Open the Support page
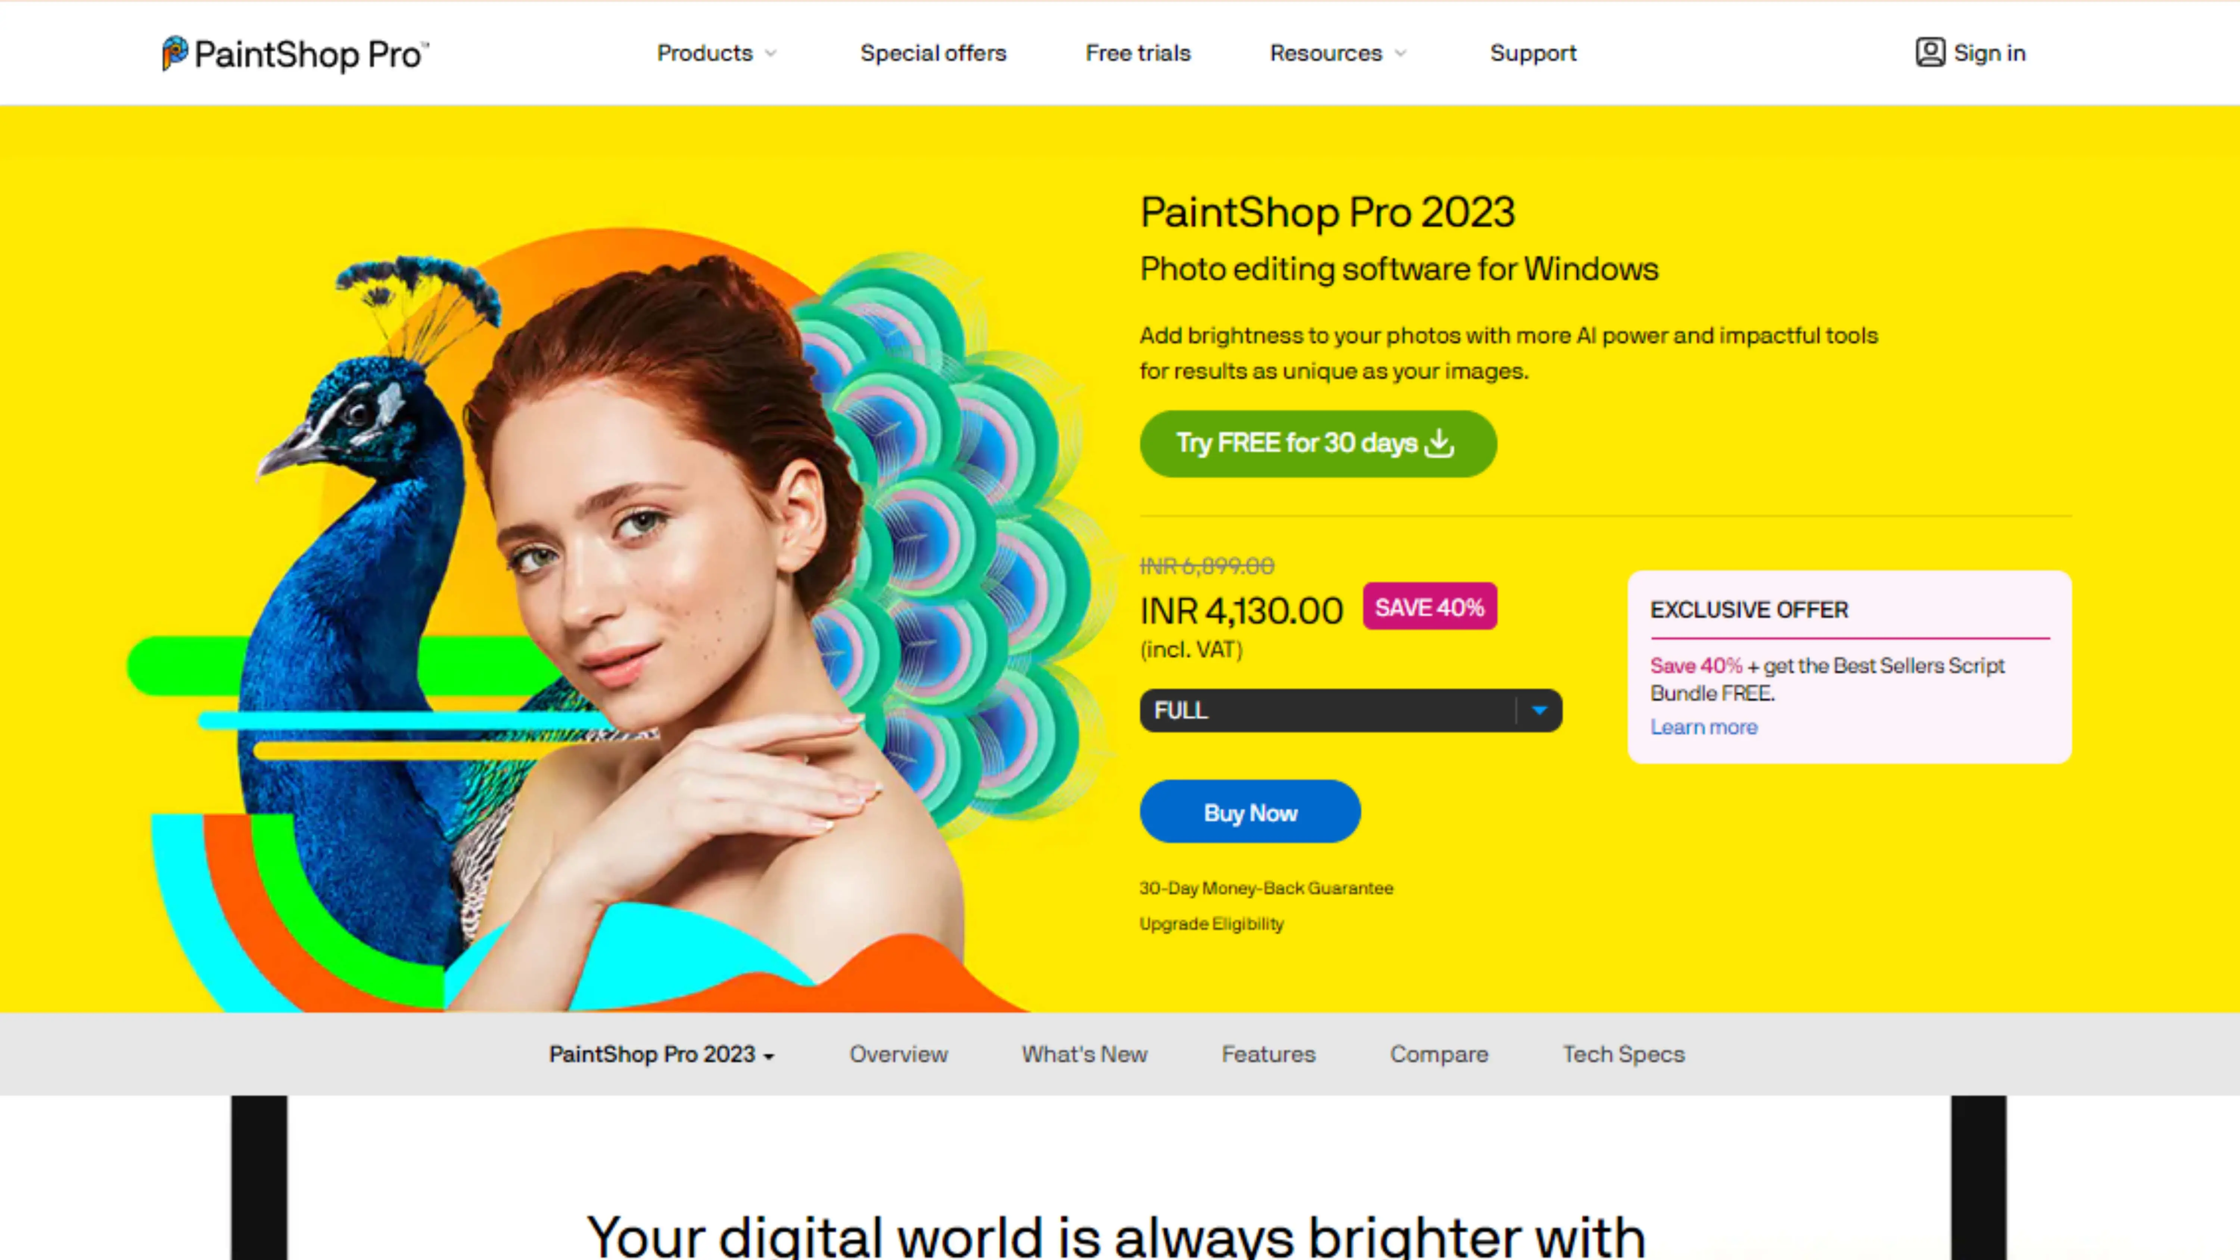This screenshot has height=1260, width=2240. [1533, 53]
